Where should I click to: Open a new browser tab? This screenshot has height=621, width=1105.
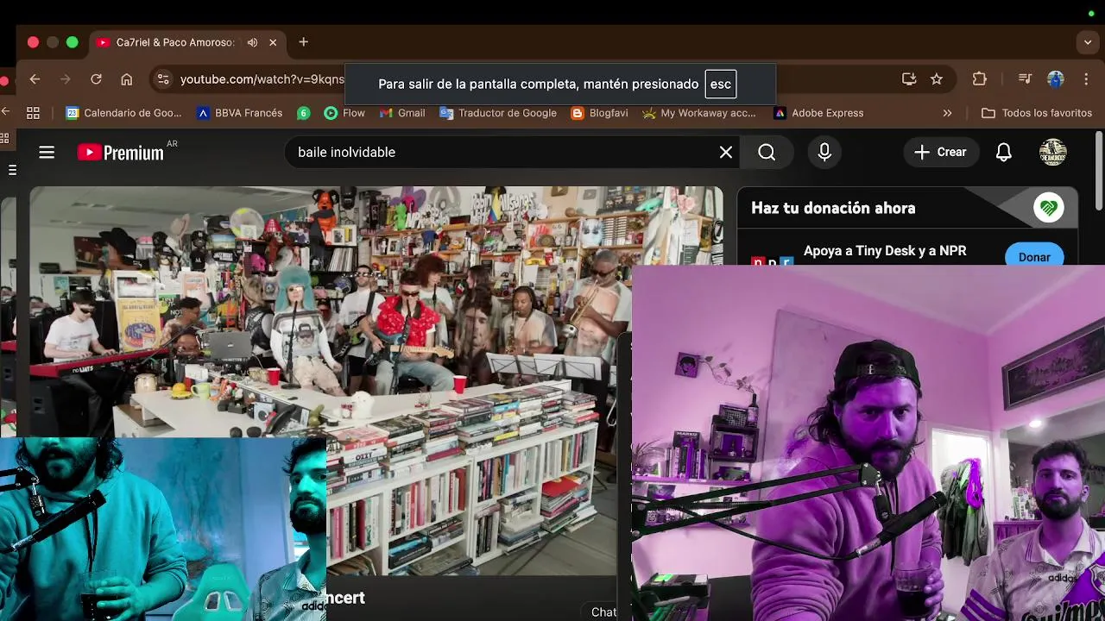coord(303,42)
